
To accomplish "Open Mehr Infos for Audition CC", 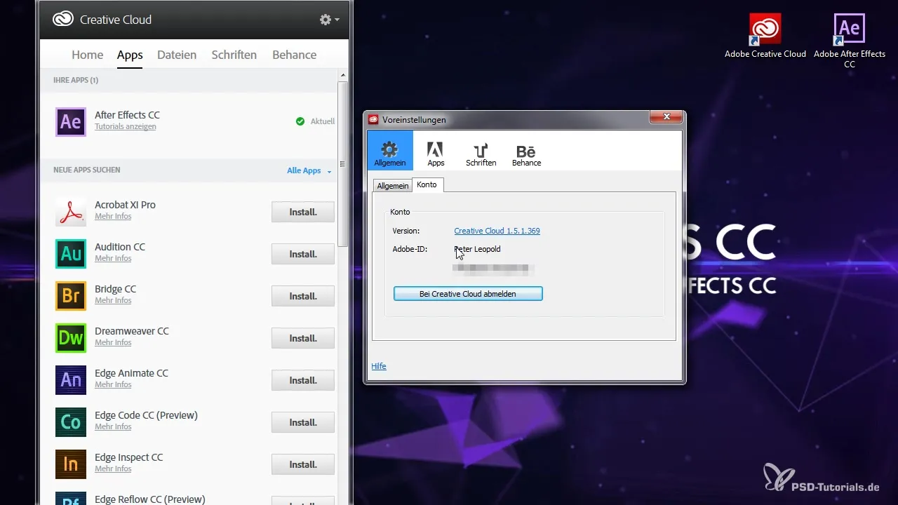I will tap(113, 259).
